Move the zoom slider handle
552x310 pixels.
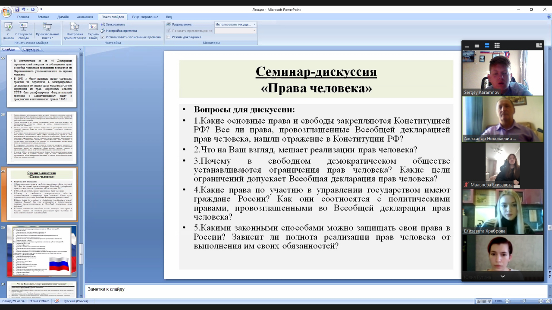coord(525,301)
